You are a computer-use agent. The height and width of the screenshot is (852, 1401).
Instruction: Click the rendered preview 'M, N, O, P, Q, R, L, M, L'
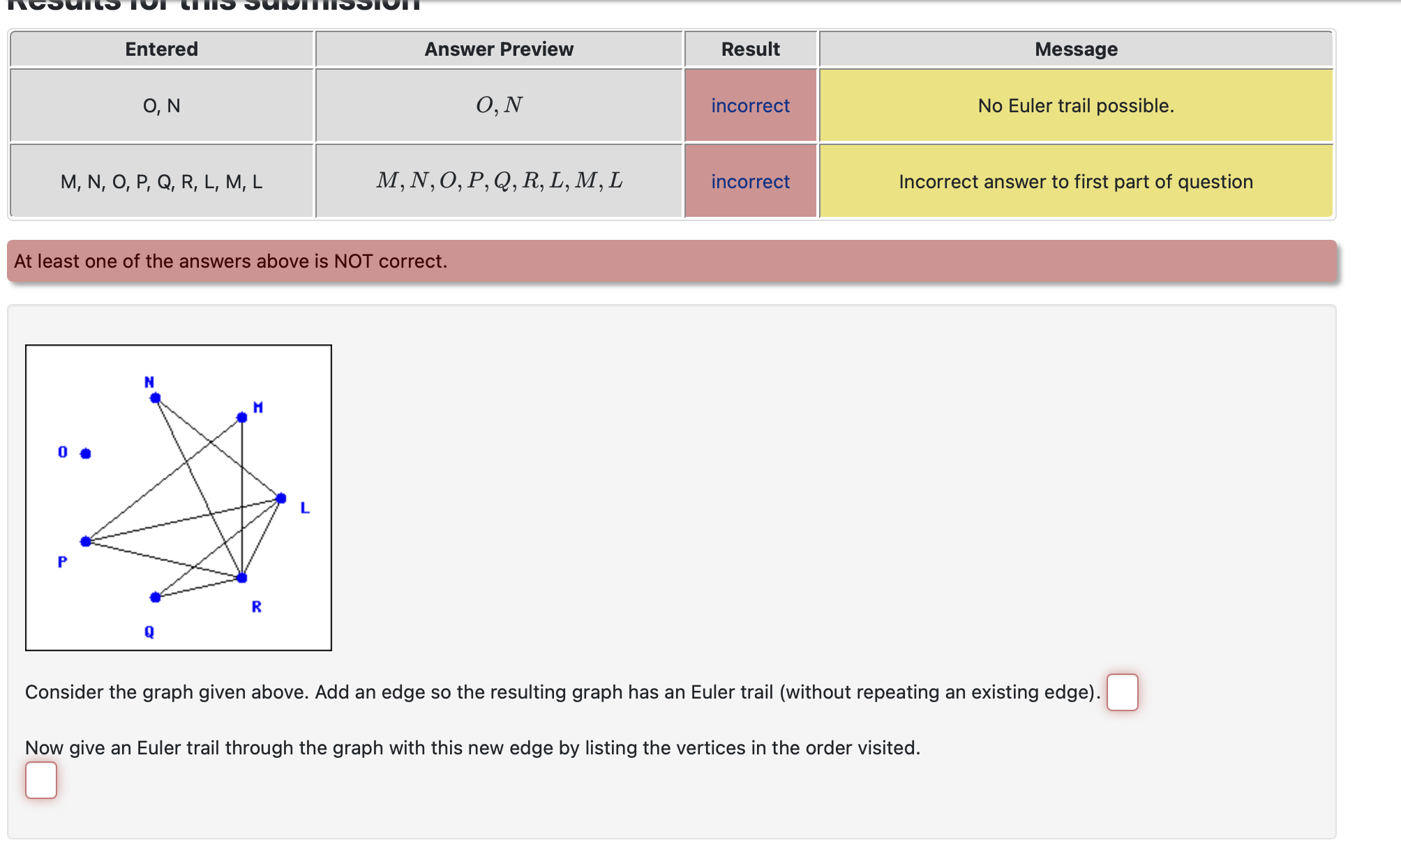click(499, 181)
